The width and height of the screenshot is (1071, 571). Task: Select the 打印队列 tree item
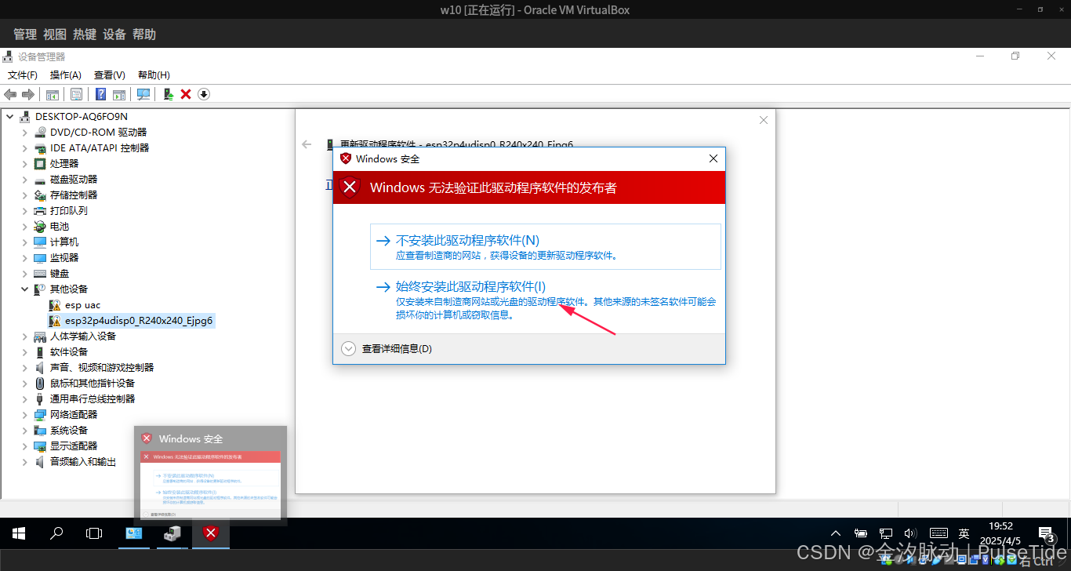point(69,210)
